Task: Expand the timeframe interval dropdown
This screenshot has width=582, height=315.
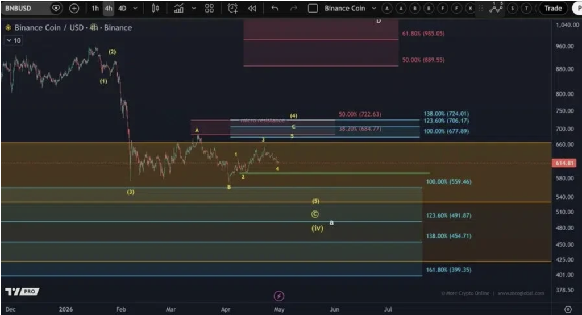Action: (135, 8)
